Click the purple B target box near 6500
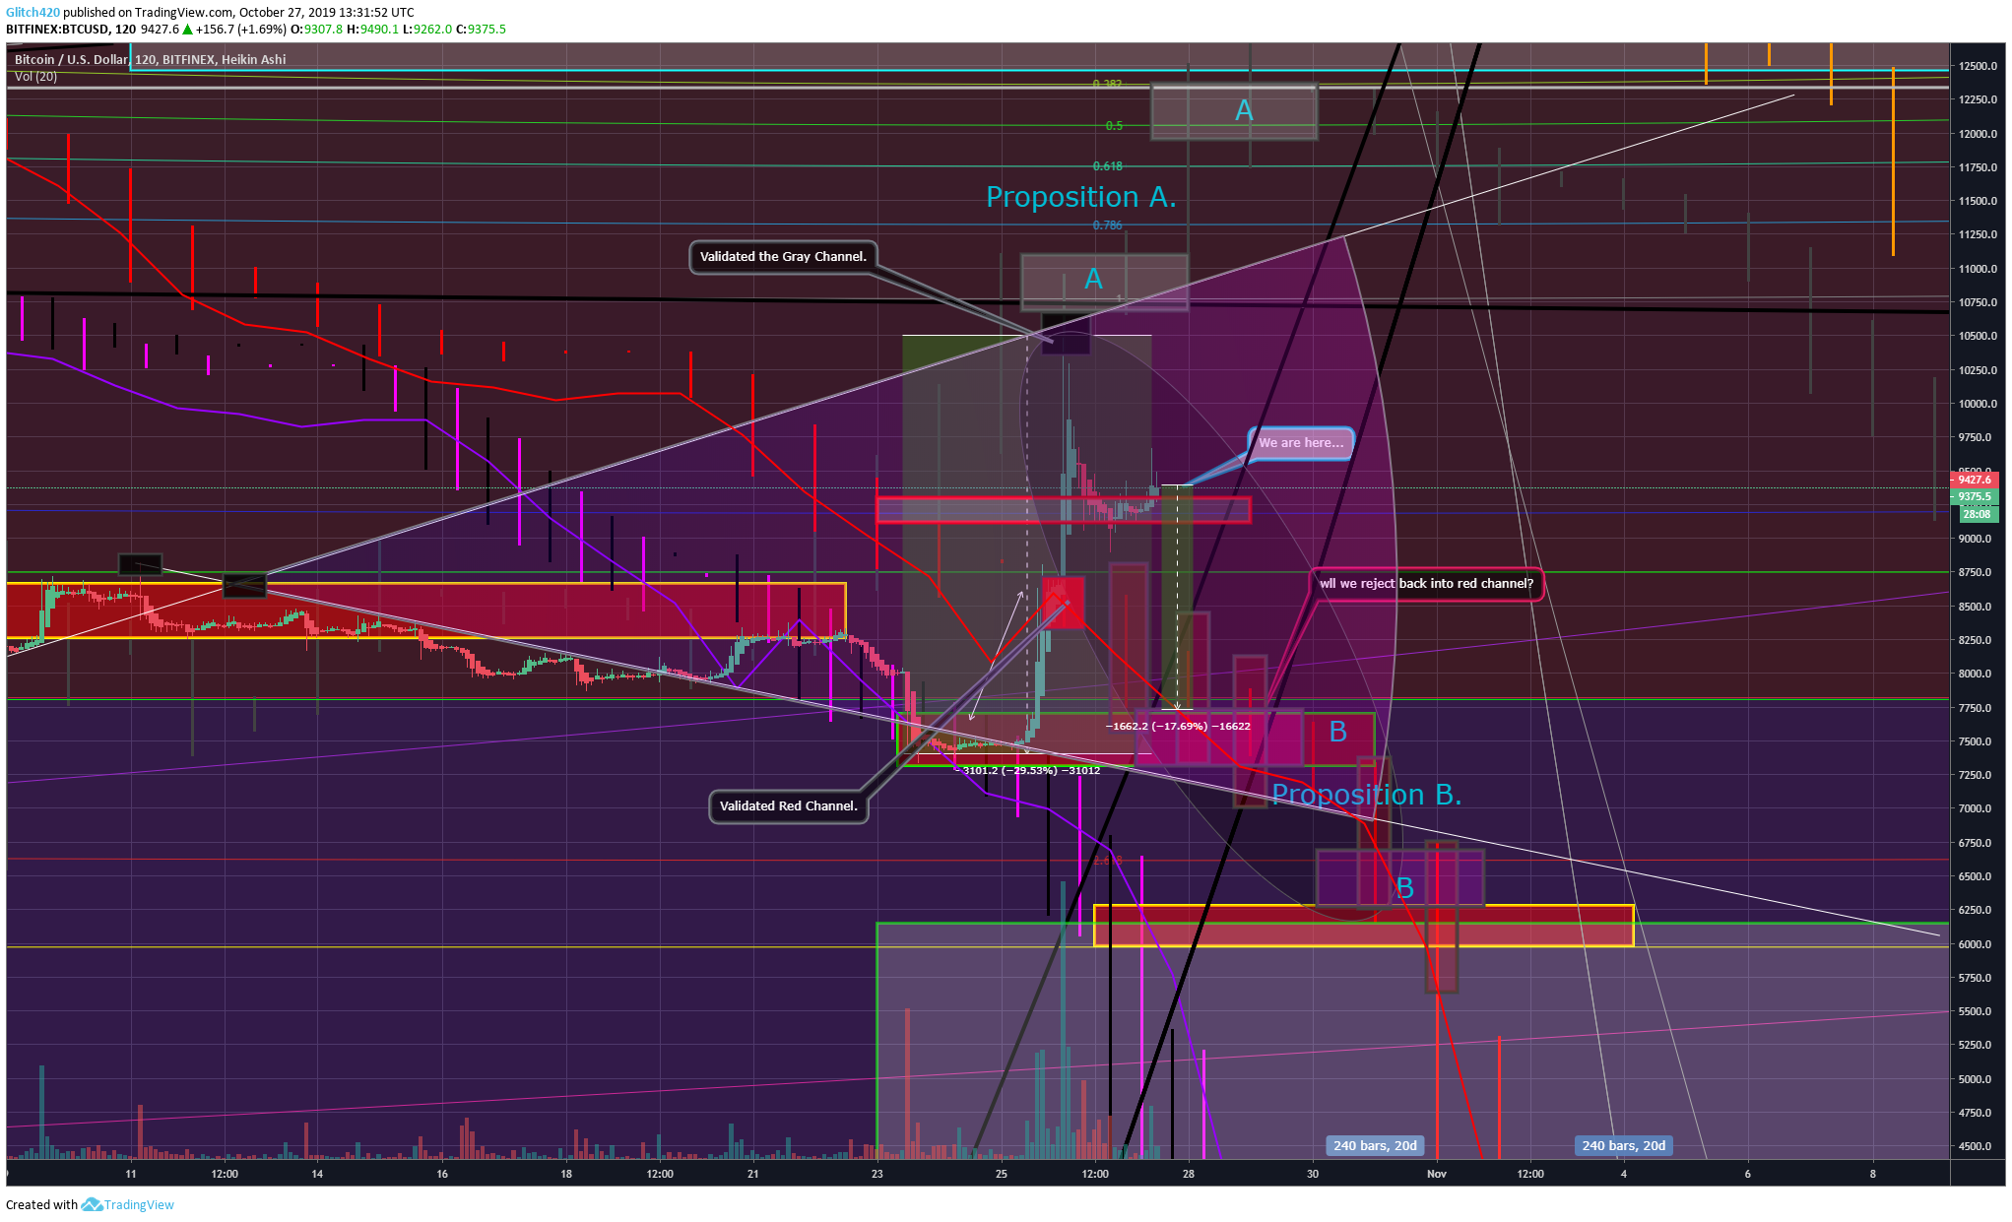 click(x=1400, y=878)
